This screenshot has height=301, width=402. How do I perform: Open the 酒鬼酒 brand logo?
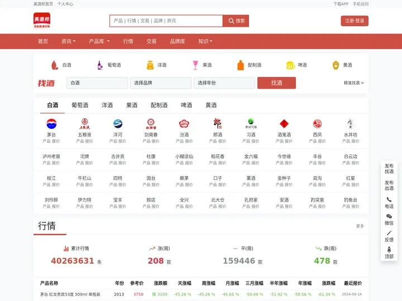[284, 124]
